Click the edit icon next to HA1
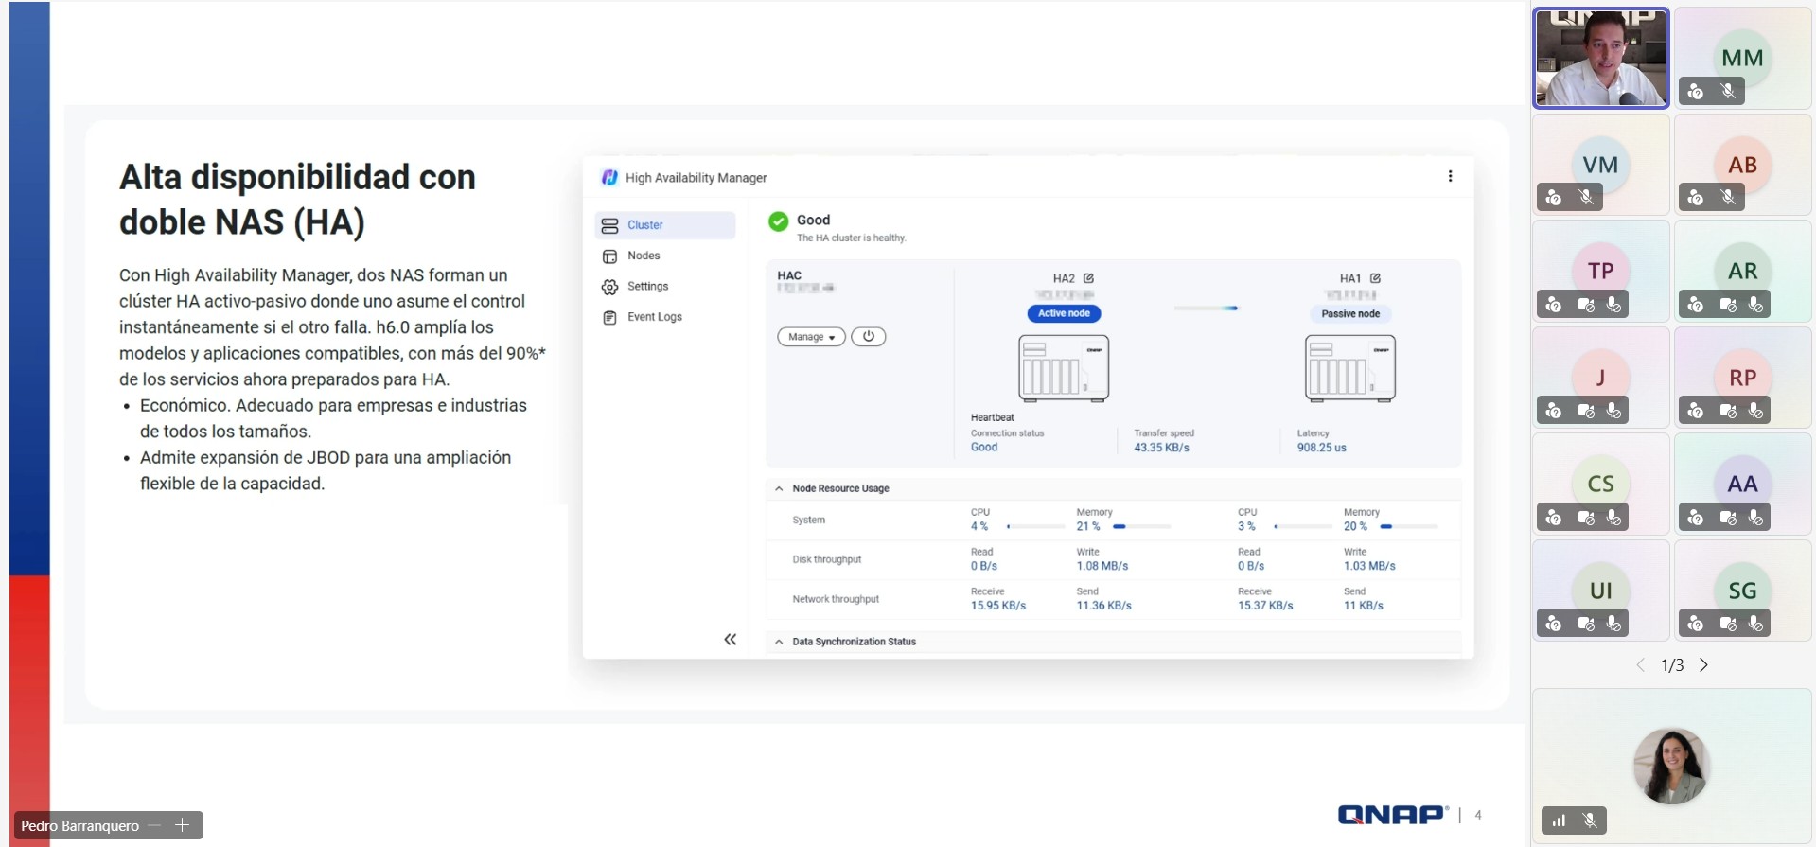The image size is (1816, 847). pos(1375,278)
